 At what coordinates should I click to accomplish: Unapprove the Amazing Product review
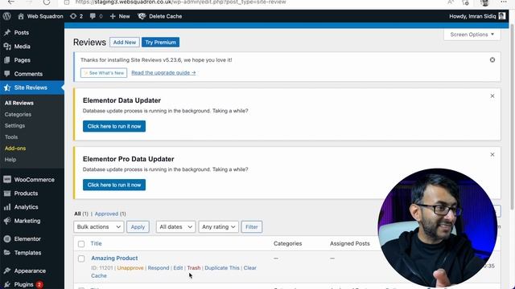[130, 267]
